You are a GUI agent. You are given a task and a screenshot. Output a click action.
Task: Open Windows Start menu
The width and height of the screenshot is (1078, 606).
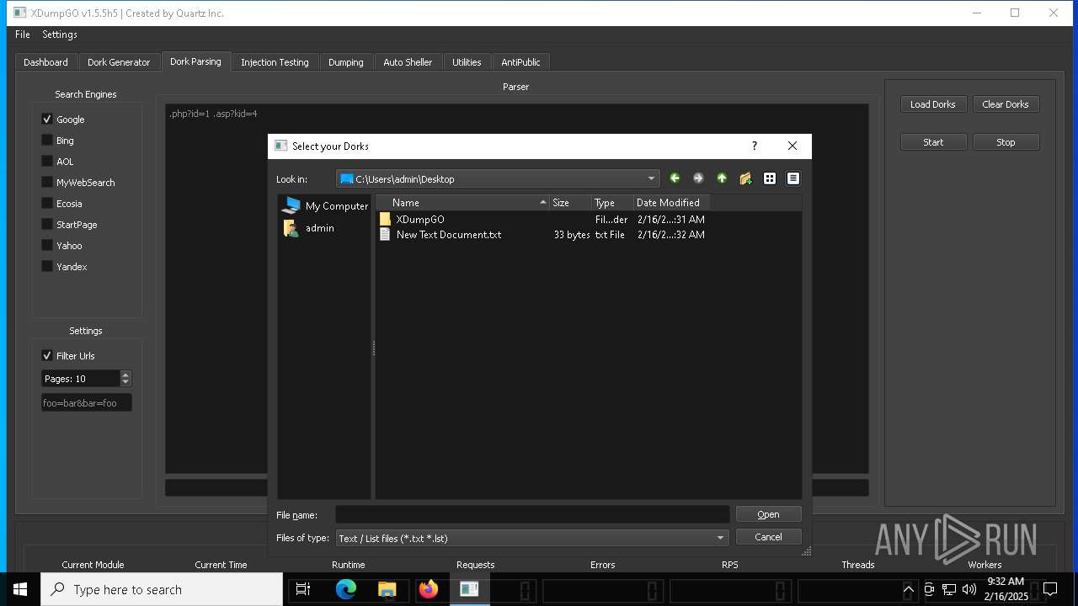coord(20,589)
